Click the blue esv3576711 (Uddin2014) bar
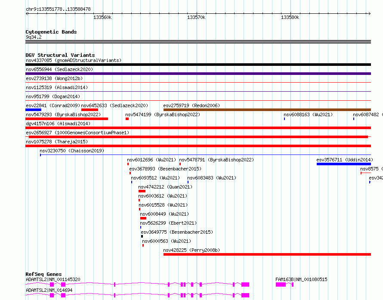 coord(344,164)
